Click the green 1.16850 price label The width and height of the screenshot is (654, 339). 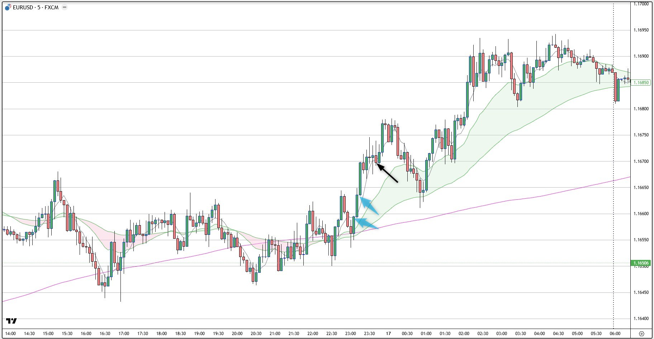click(x=641, y=83)
